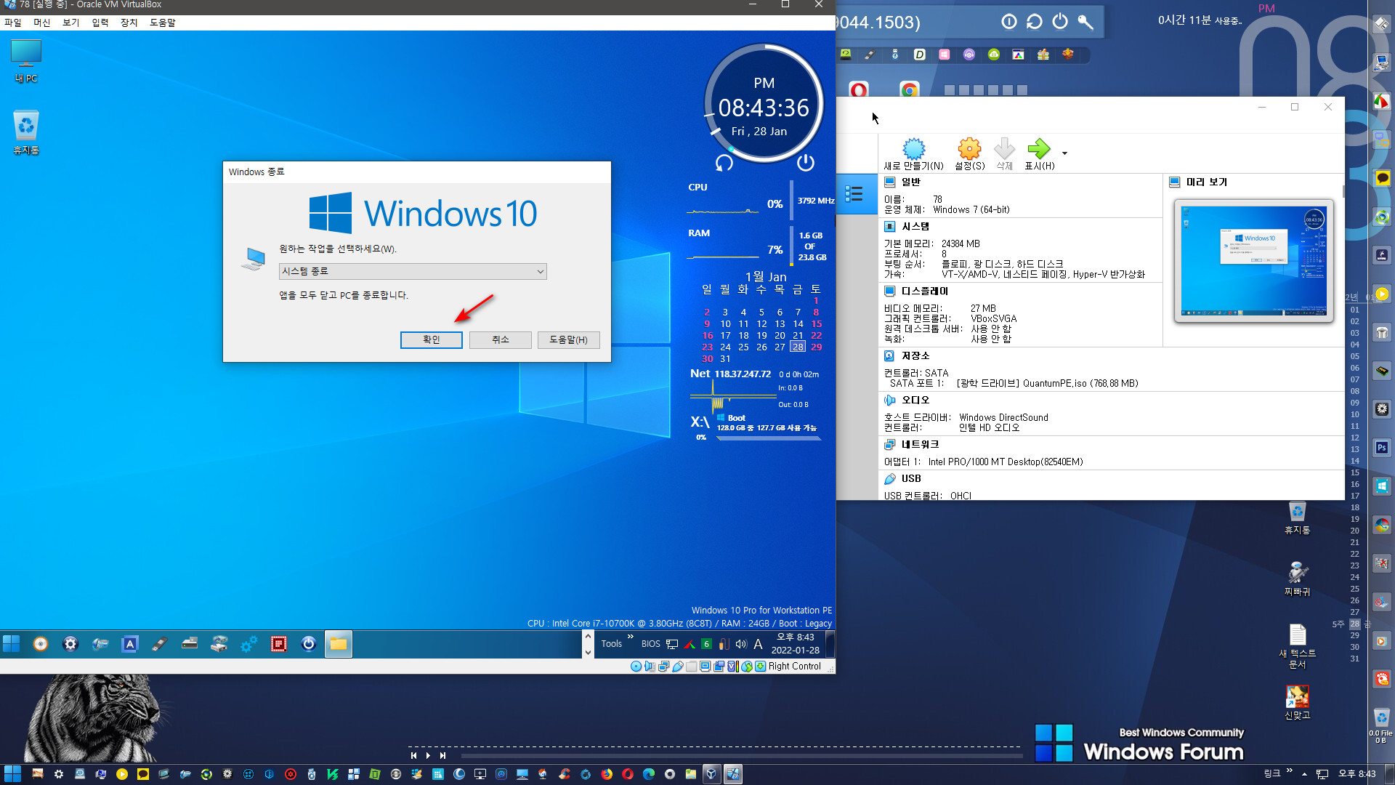The height and width of the screenshot is (785, 1395).
Task: Click the restart icon under the clock gadget
Action: tap(724, 163)
